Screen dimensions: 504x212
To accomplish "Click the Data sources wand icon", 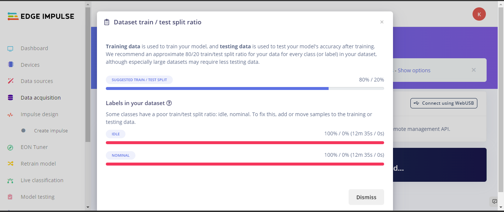I will [10, 81].
